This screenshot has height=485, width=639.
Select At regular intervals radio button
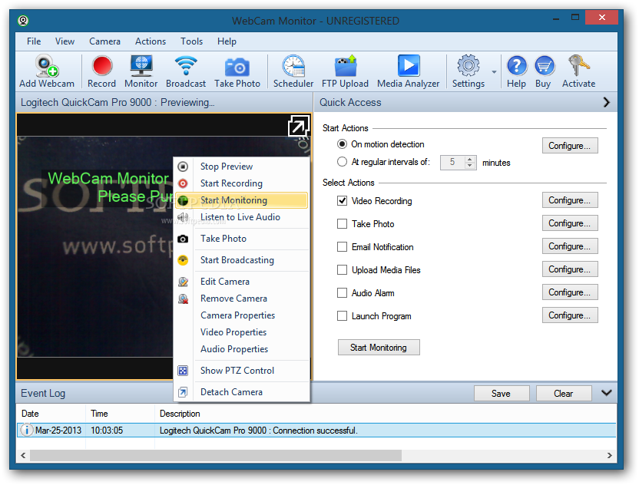pyautogui.click(x=342, y=162)
